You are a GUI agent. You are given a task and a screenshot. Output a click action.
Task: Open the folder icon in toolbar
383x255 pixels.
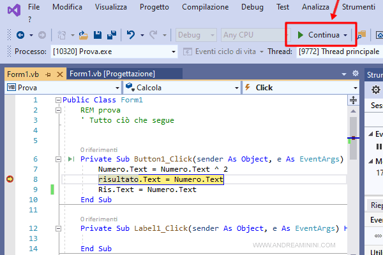coord(83,34)
